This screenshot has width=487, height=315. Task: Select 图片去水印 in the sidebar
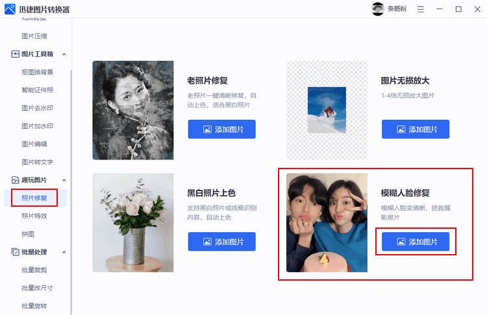[x=37, y=108]
